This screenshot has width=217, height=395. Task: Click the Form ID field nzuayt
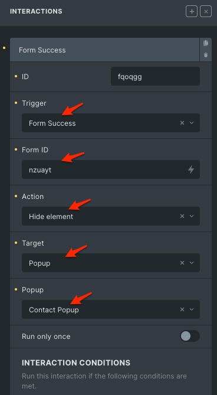coord(111,169)
